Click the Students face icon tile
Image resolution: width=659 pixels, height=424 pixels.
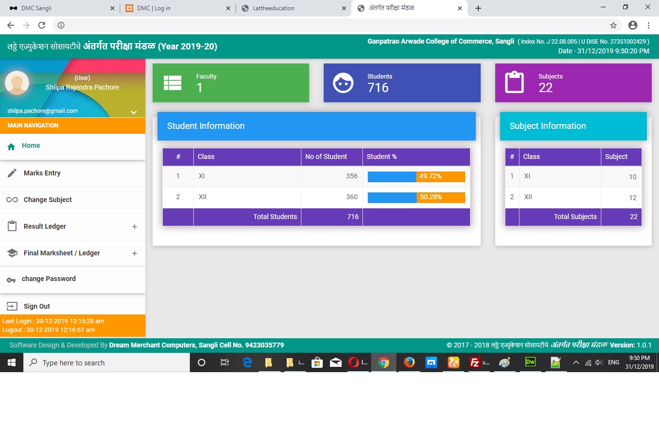(x=343, y=83)
